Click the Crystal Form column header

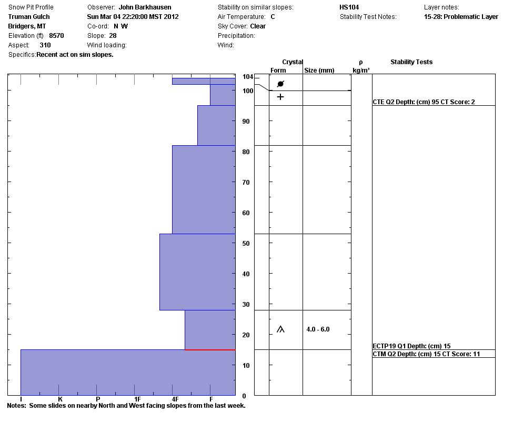[286, 66]
